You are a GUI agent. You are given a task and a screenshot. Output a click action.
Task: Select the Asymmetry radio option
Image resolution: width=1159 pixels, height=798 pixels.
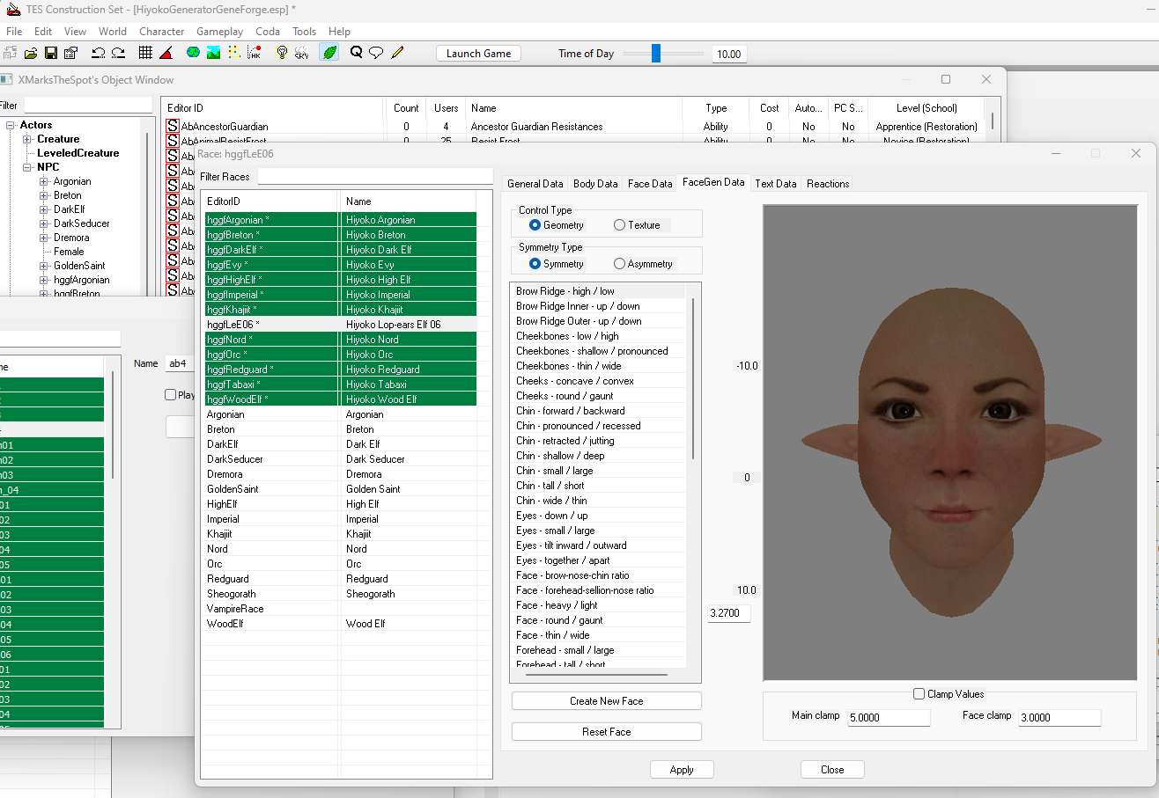pyautogui.click(x=619, y=264)
